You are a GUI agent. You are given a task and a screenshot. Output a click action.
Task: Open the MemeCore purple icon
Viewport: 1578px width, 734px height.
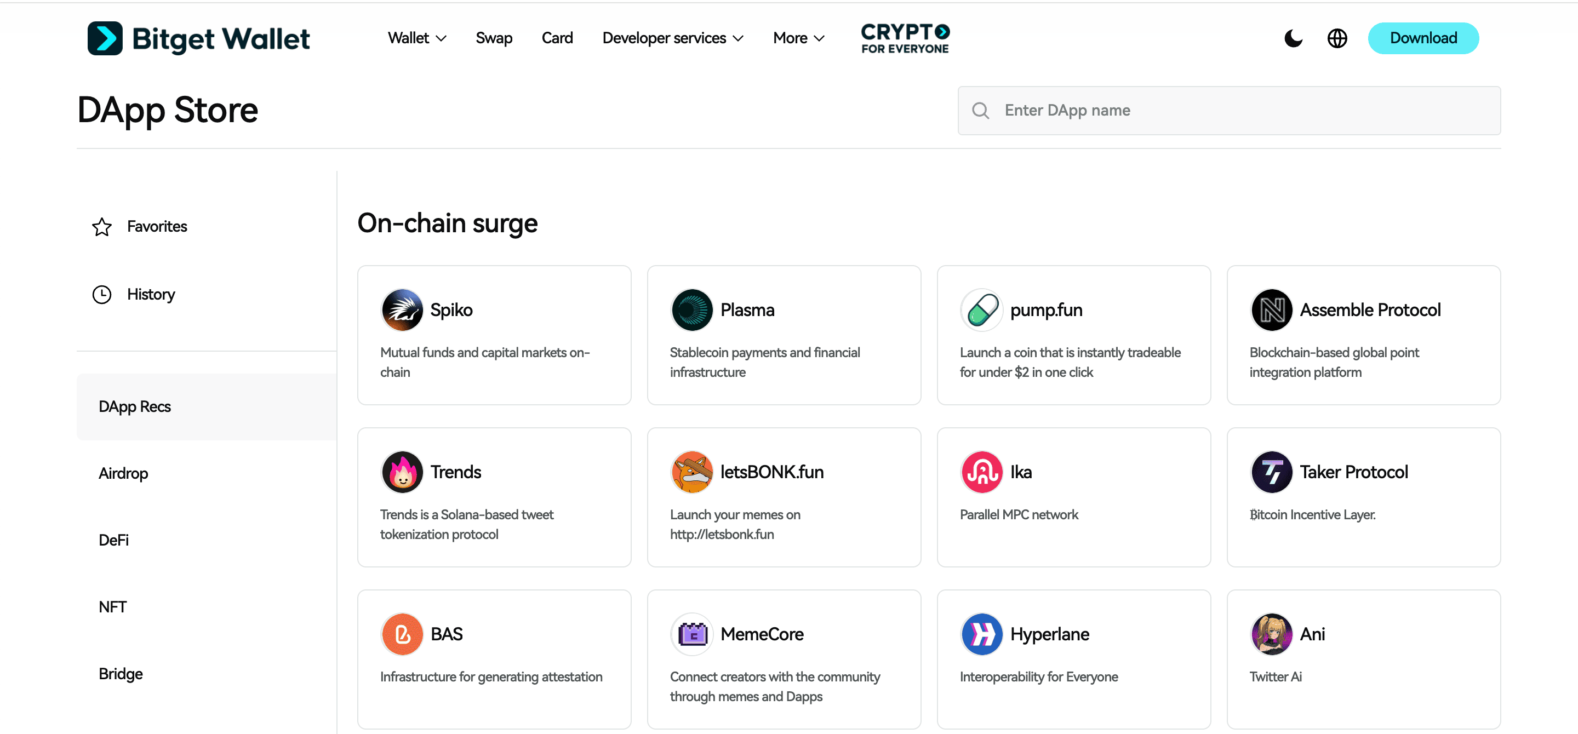(691, 634)
